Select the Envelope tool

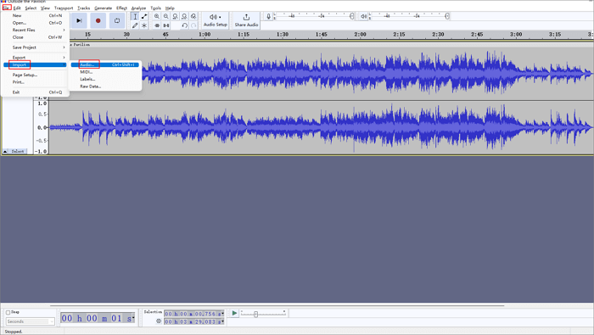click(x=144, y=16)
